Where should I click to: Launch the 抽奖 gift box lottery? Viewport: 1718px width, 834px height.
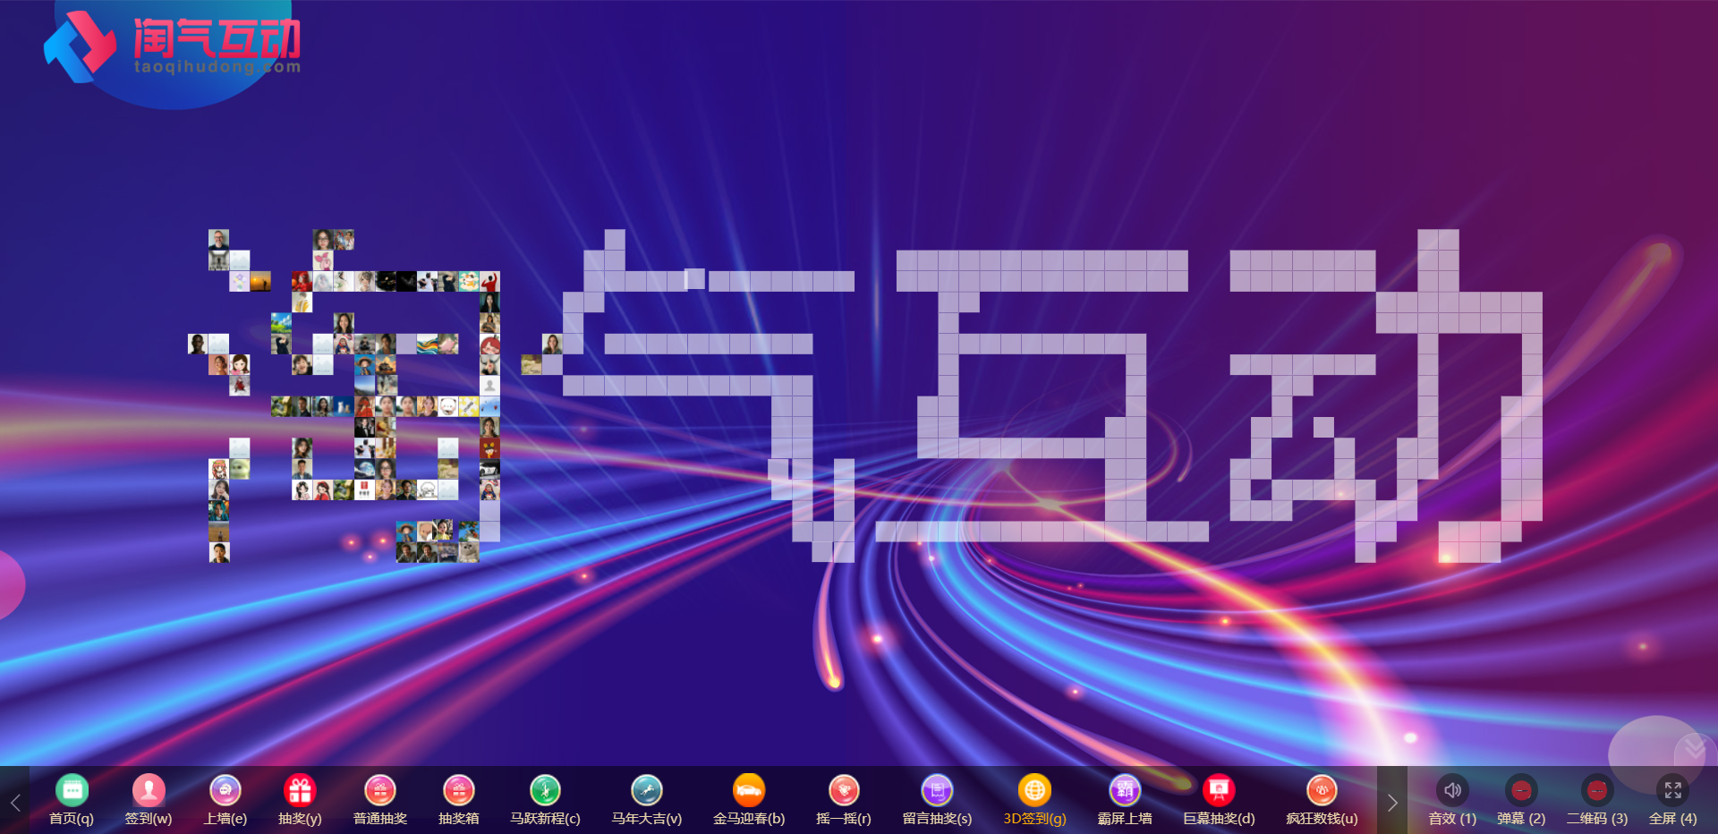[300, 800]
